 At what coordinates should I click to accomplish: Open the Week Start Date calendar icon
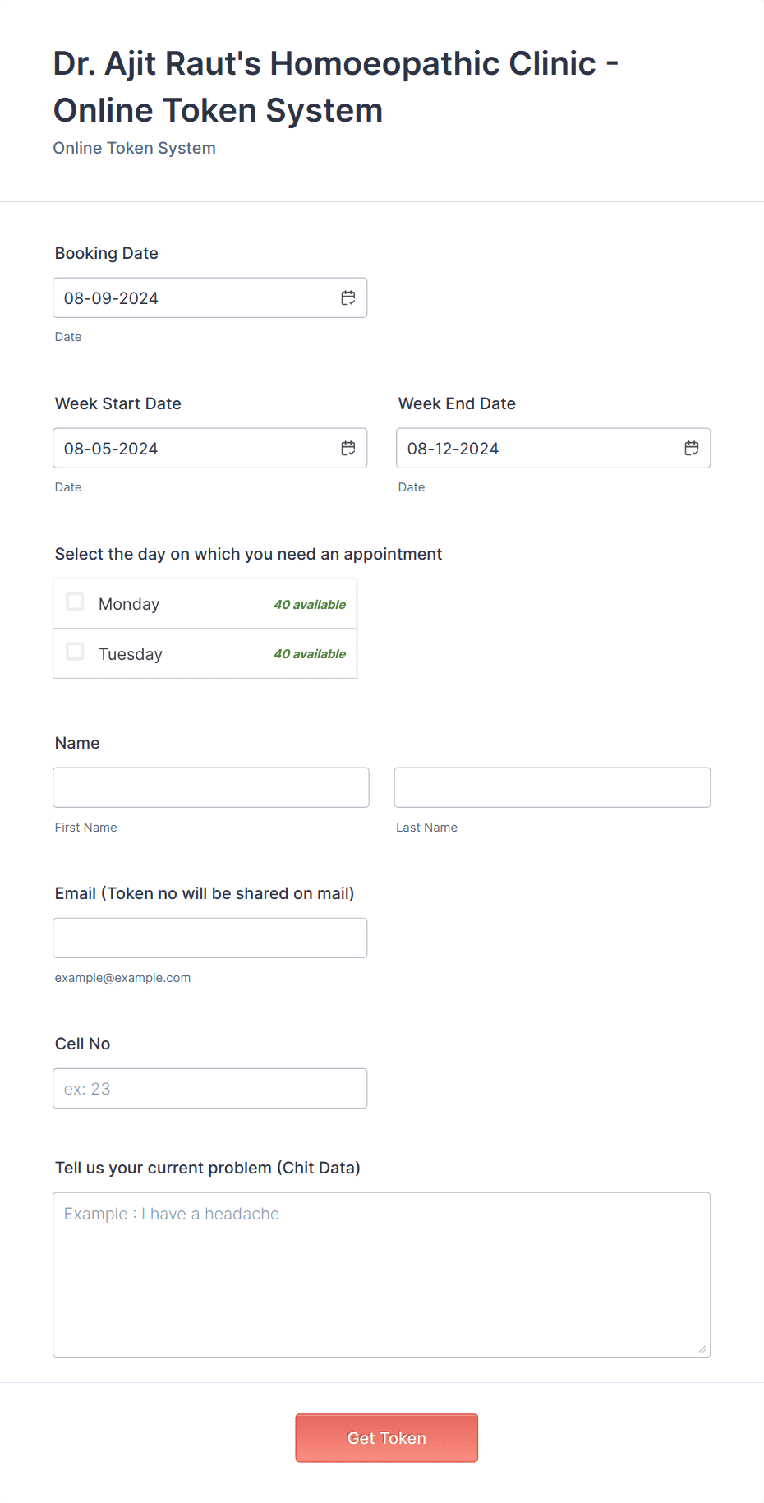click(348, 449)
